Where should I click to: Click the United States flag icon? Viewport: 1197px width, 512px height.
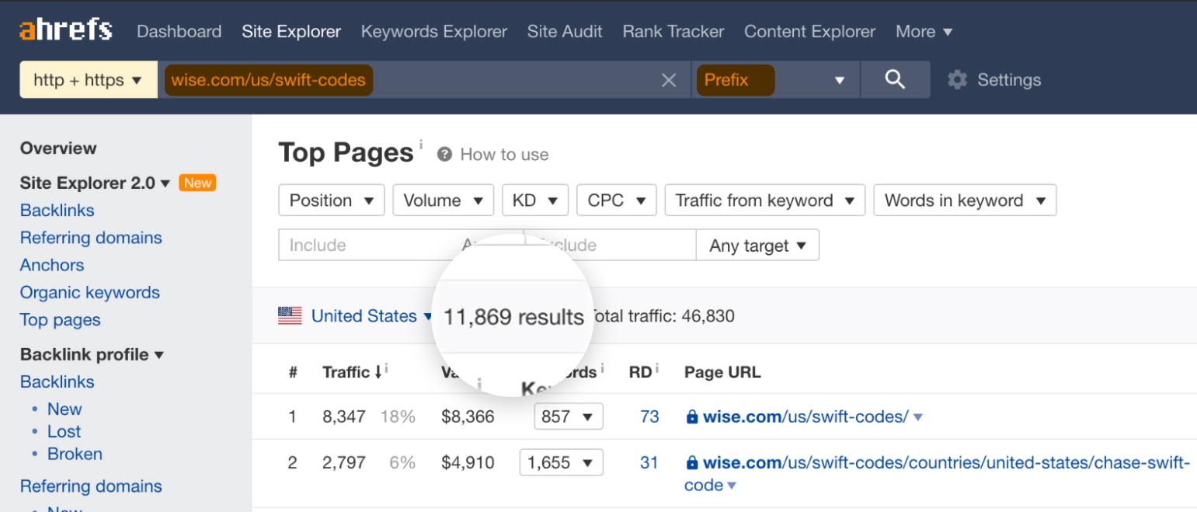click(x=290, y=316)
